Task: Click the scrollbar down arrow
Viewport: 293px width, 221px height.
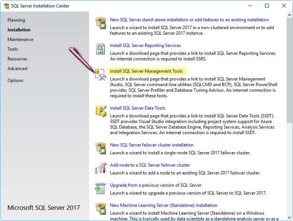Action: pyautogui.click(x=289, y=218)
